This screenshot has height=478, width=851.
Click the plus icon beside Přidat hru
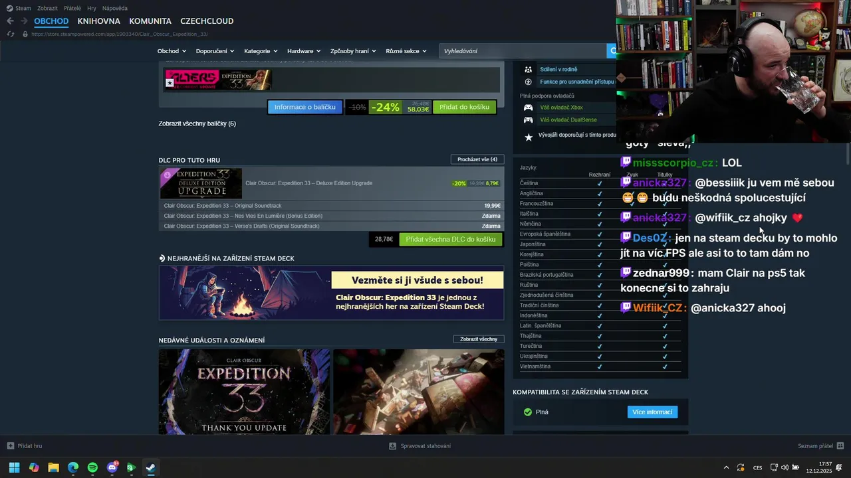(x=10, y=445)
